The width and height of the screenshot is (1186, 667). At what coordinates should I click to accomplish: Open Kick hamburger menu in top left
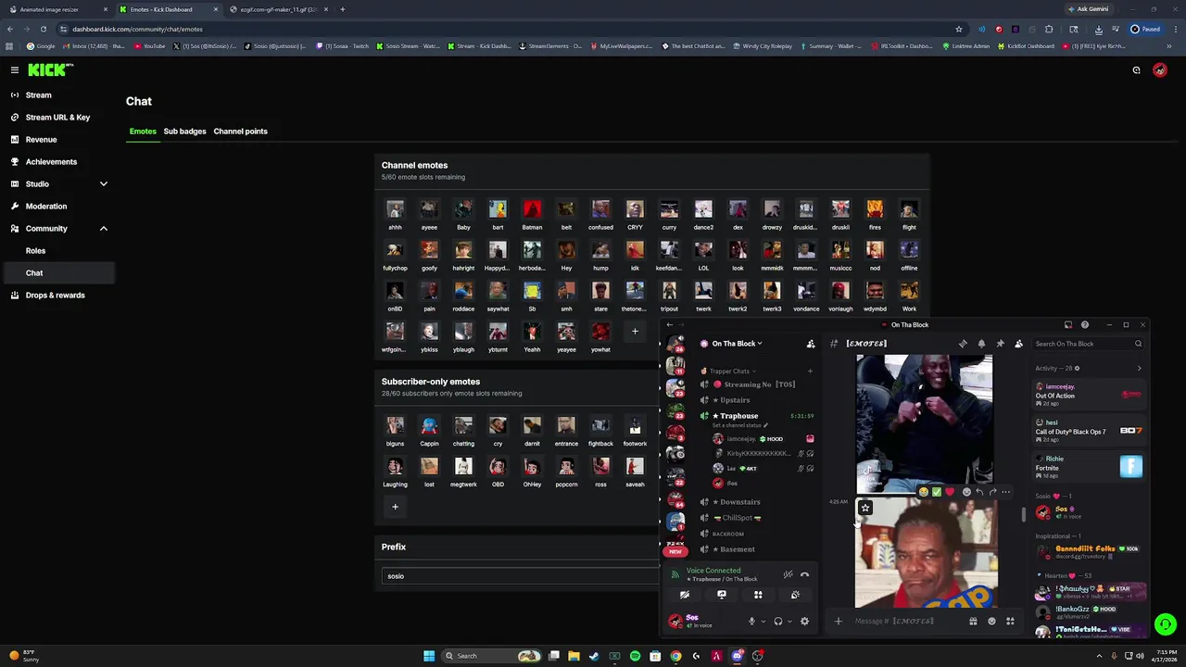tap(15, 69)
